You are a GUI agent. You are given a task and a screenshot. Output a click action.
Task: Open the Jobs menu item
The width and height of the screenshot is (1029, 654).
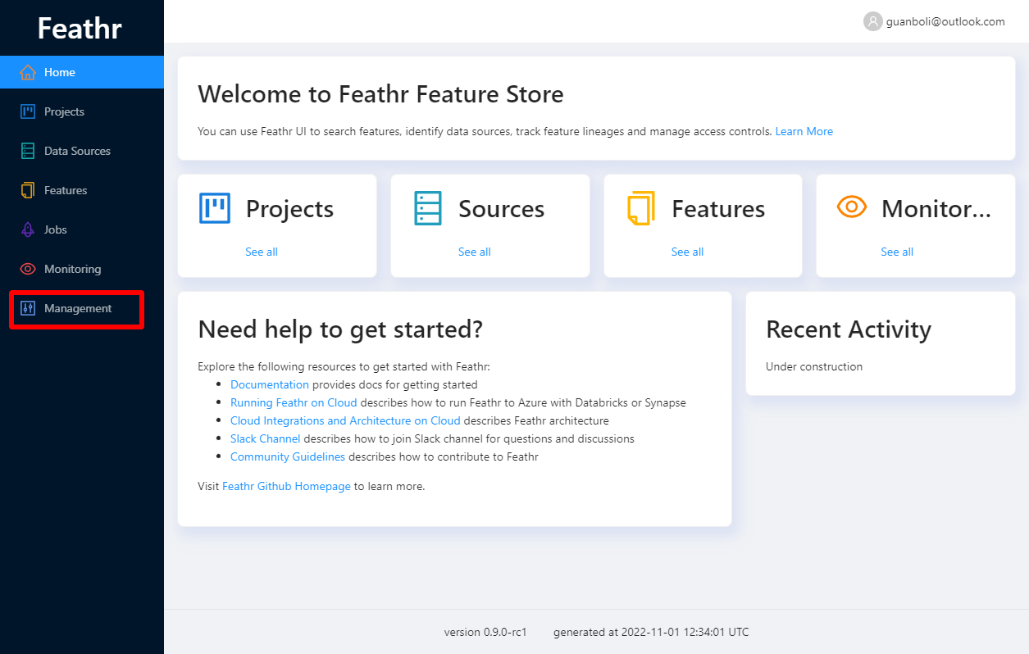pos(56,229)
